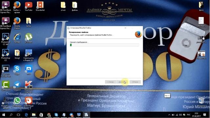Open Task View from the taskbar

pos(18,115)
